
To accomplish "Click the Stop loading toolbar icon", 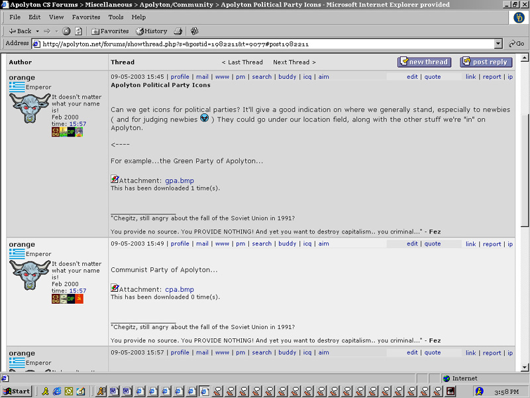I will [66, 31].
